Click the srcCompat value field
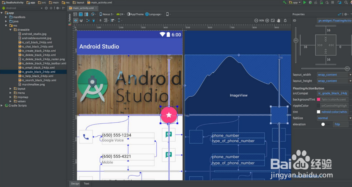 pos(333,93)
